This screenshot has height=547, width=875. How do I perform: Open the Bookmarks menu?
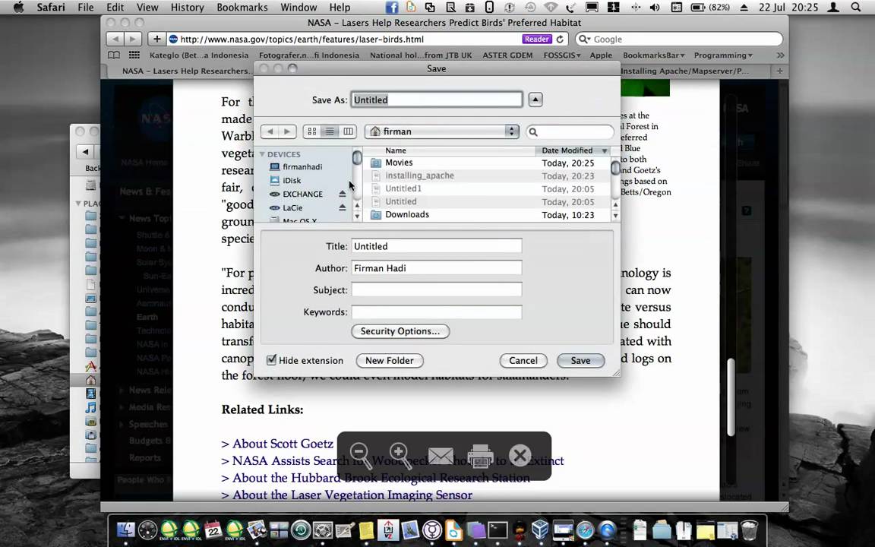click(x=242, y=8)
